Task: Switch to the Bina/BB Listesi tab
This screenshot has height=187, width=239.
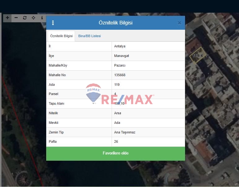Action: [89, 36]
